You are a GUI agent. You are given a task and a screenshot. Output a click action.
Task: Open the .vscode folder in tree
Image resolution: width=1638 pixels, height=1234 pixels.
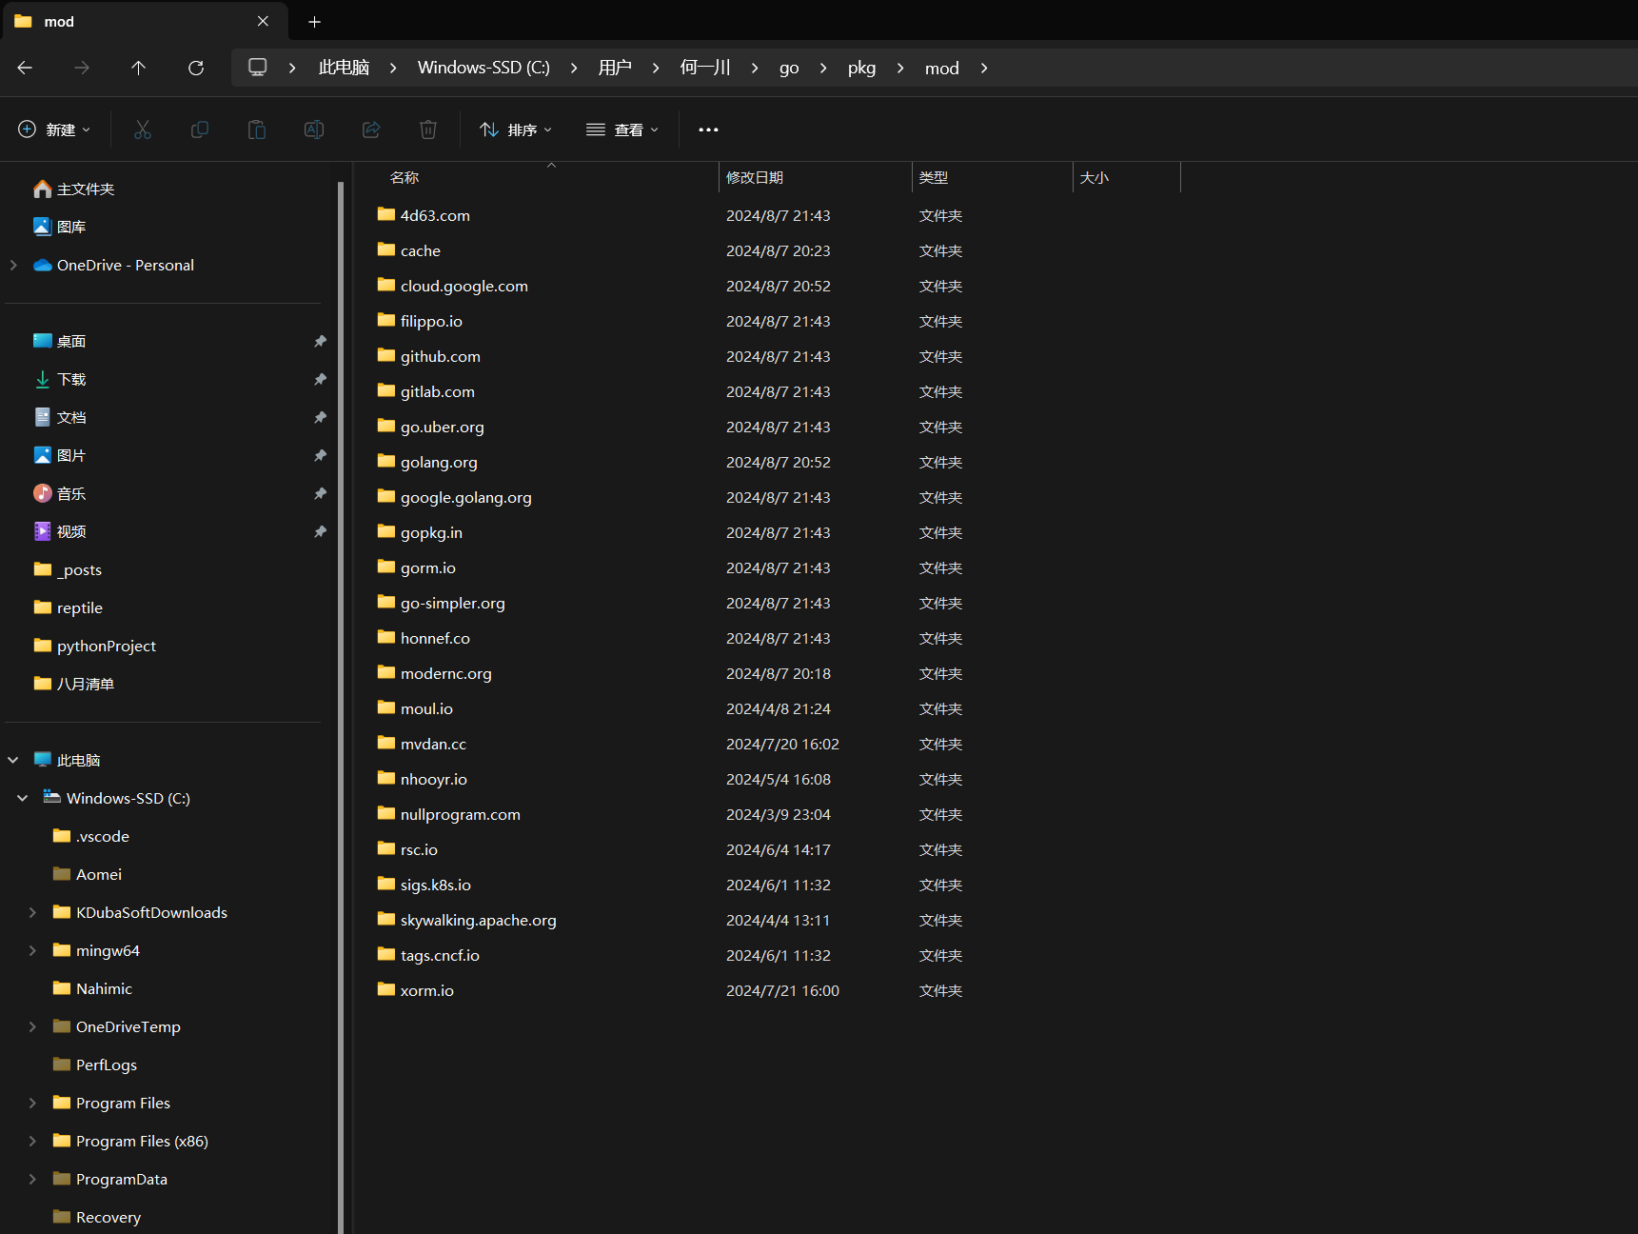tap(103, 836)
